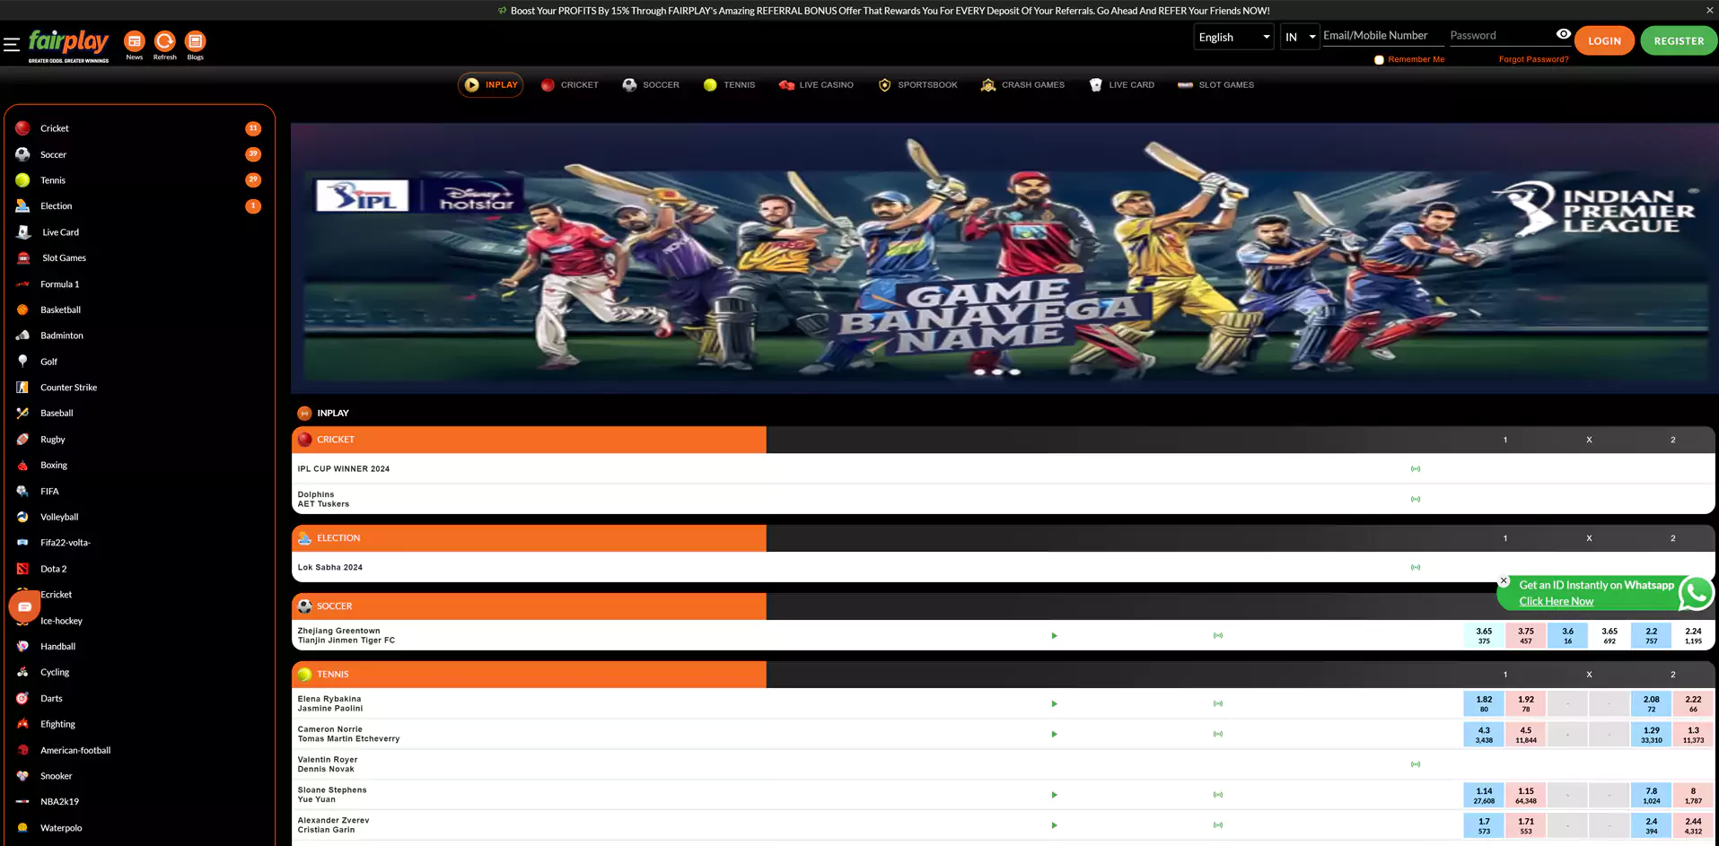
Task: Open the Blogs icon in header
Action: [195, 41]
